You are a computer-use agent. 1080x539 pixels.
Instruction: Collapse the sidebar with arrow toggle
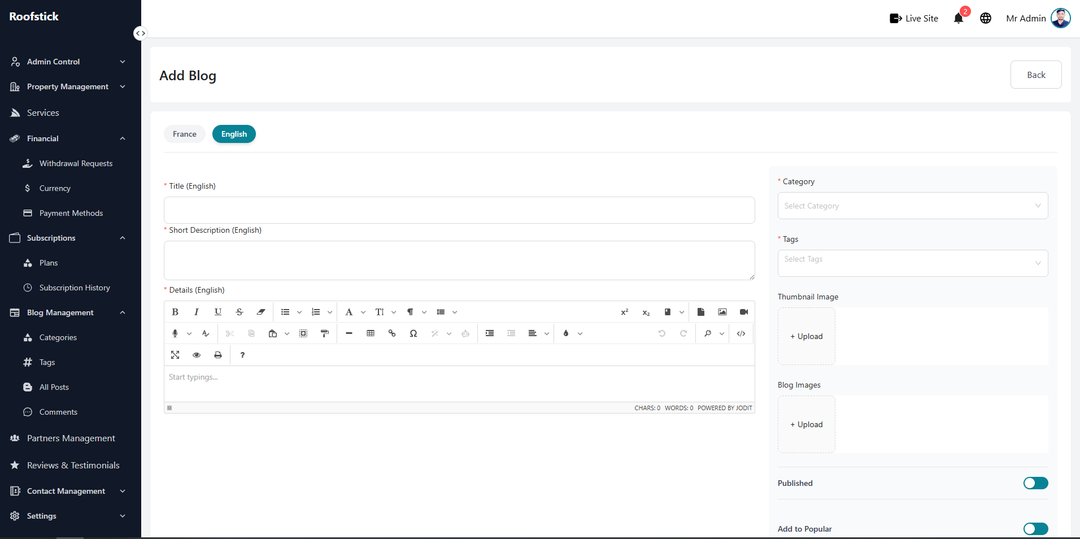click(x=141, y=33)
